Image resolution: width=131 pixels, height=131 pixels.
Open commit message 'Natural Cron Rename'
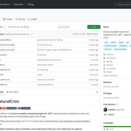(46, 80)
